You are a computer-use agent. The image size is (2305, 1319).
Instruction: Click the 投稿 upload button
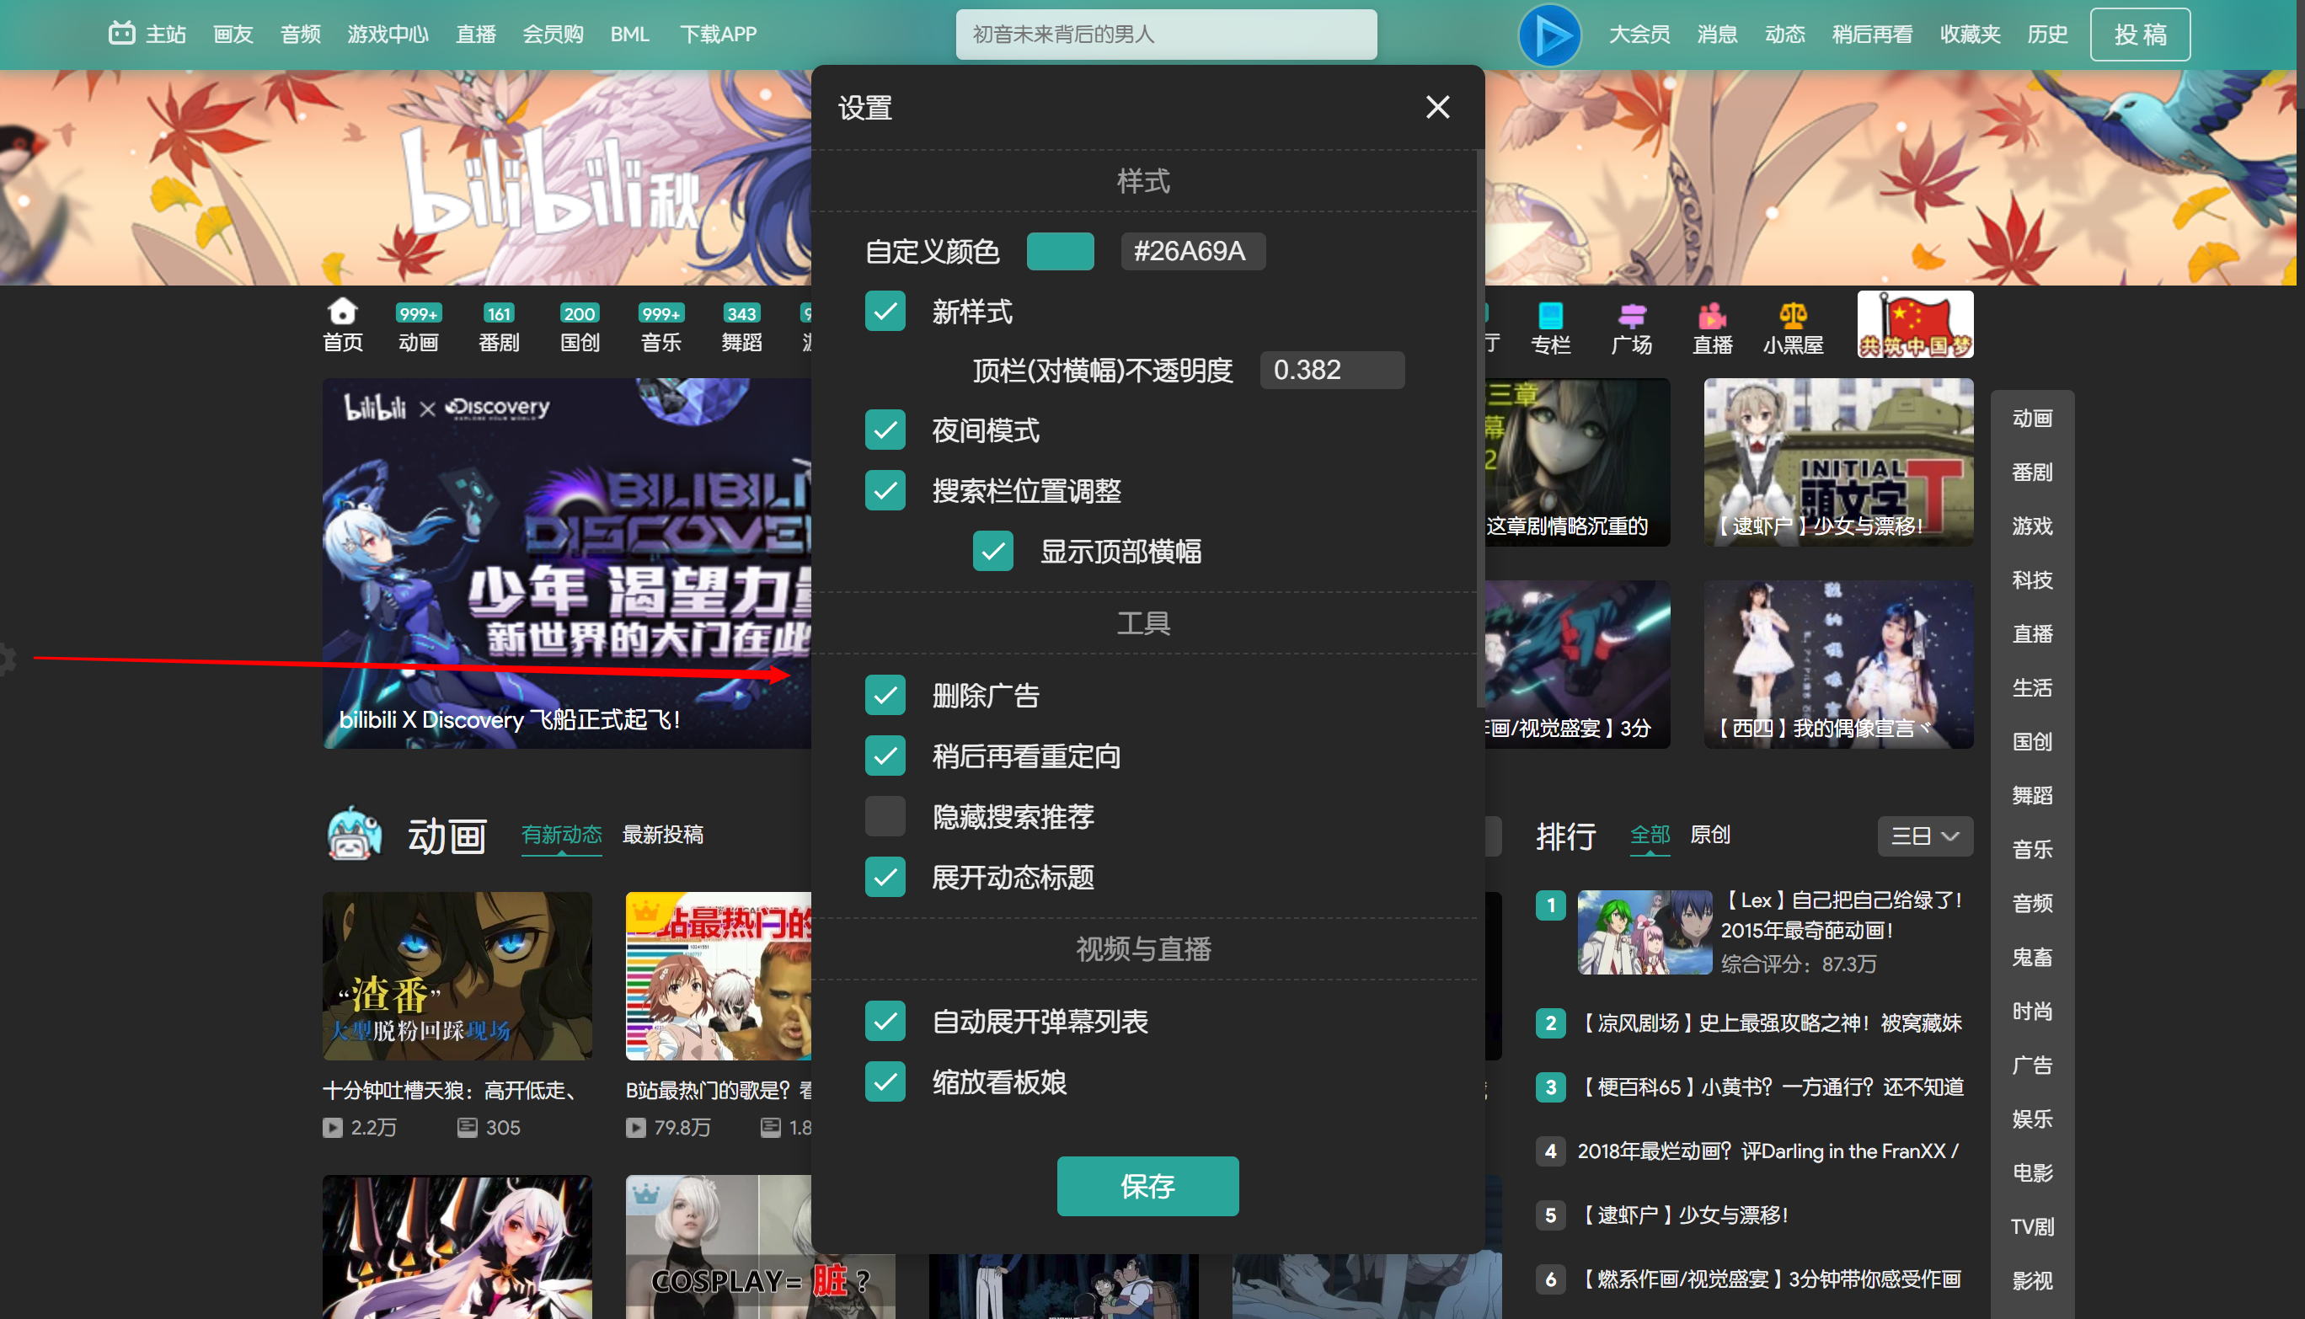2139,35
